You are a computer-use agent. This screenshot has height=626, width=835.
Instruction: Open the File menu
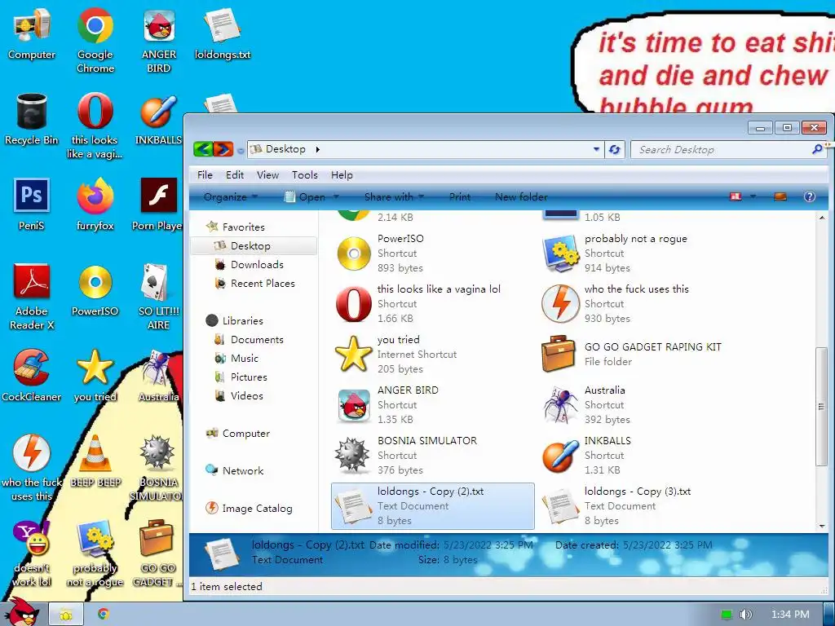tap(205, 174)
